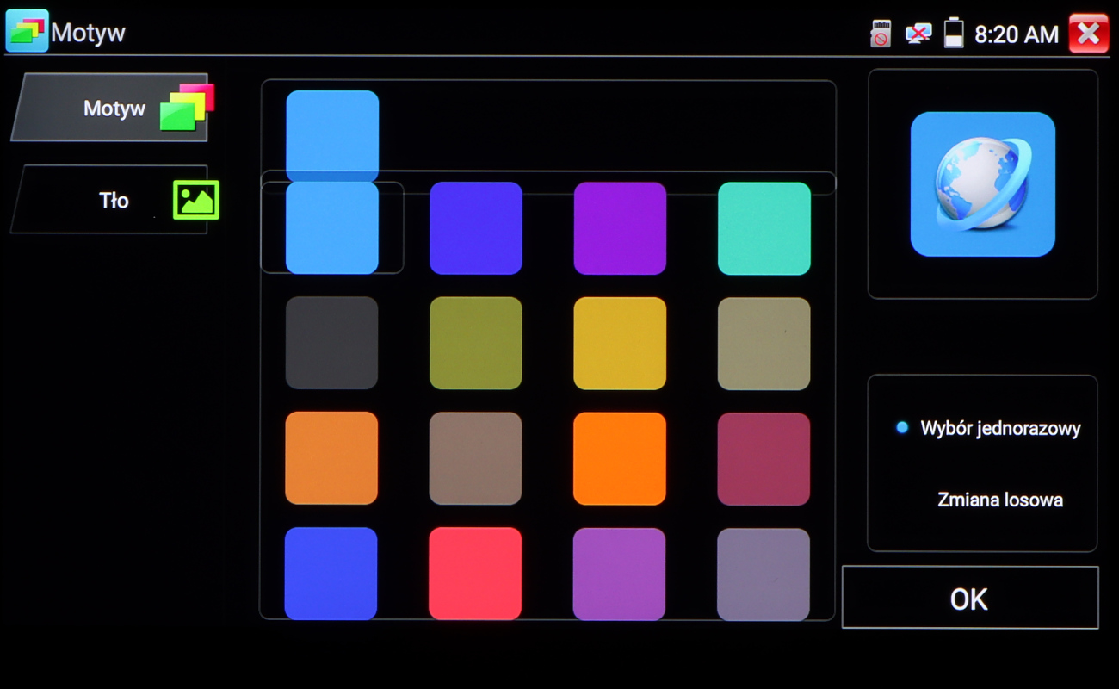Select the dark gray color swatch
Screen dimensions: 1119x689
click(x=331, y=343)
